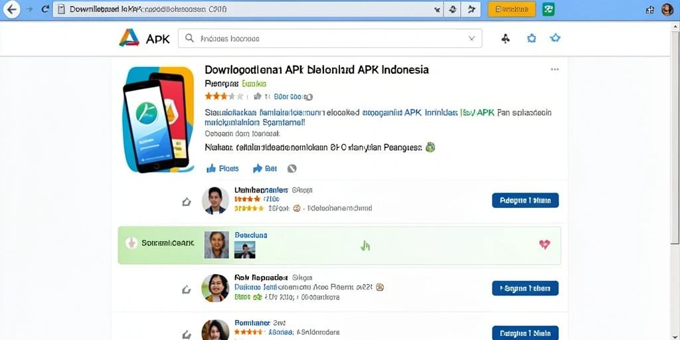The height and width of the screenshot is (340, 680).
Task: Click the share arrow beside the rating stars
Action: pos(258,96)
